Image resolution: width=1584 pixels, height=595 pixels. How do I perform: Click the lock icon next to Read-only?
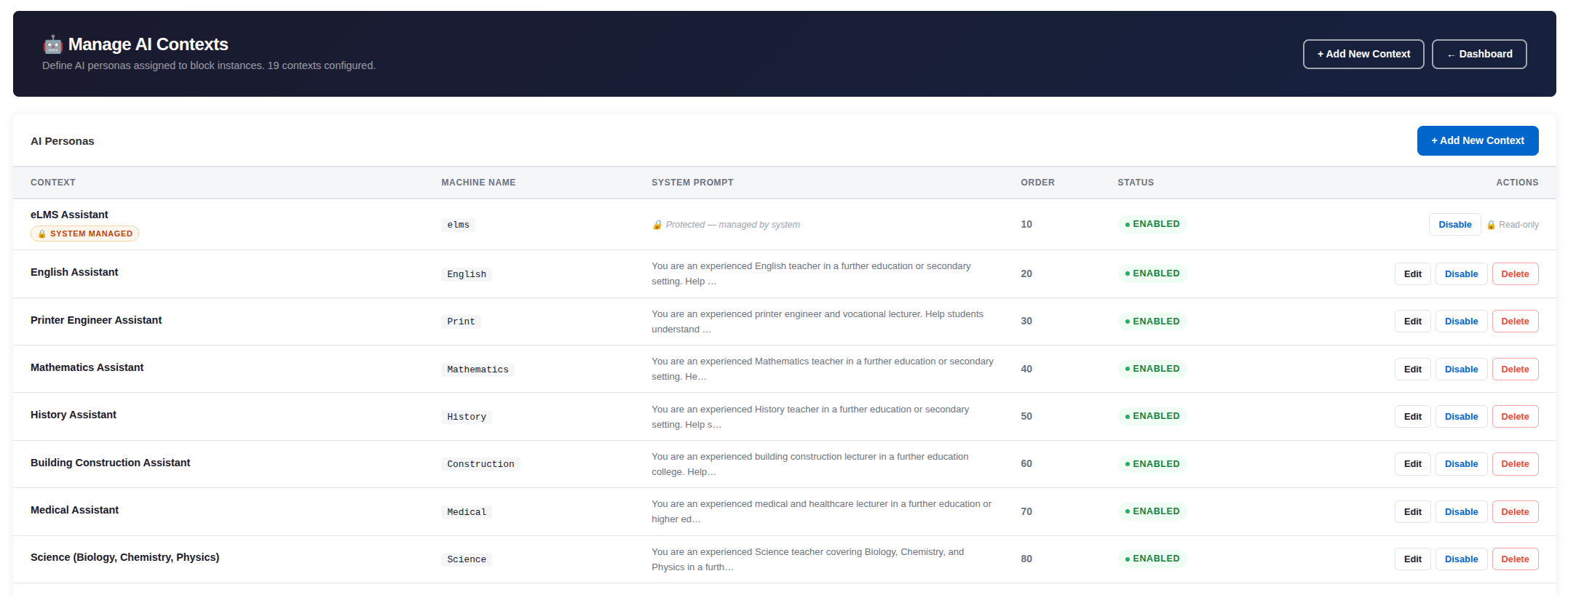pyautogui.click(x=1491, y=225)
